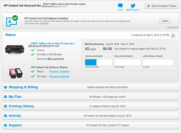Click 'HP Instant Ink Delivery Status' heading
Screen dimensions: 181x133
[x=49, y=67]
